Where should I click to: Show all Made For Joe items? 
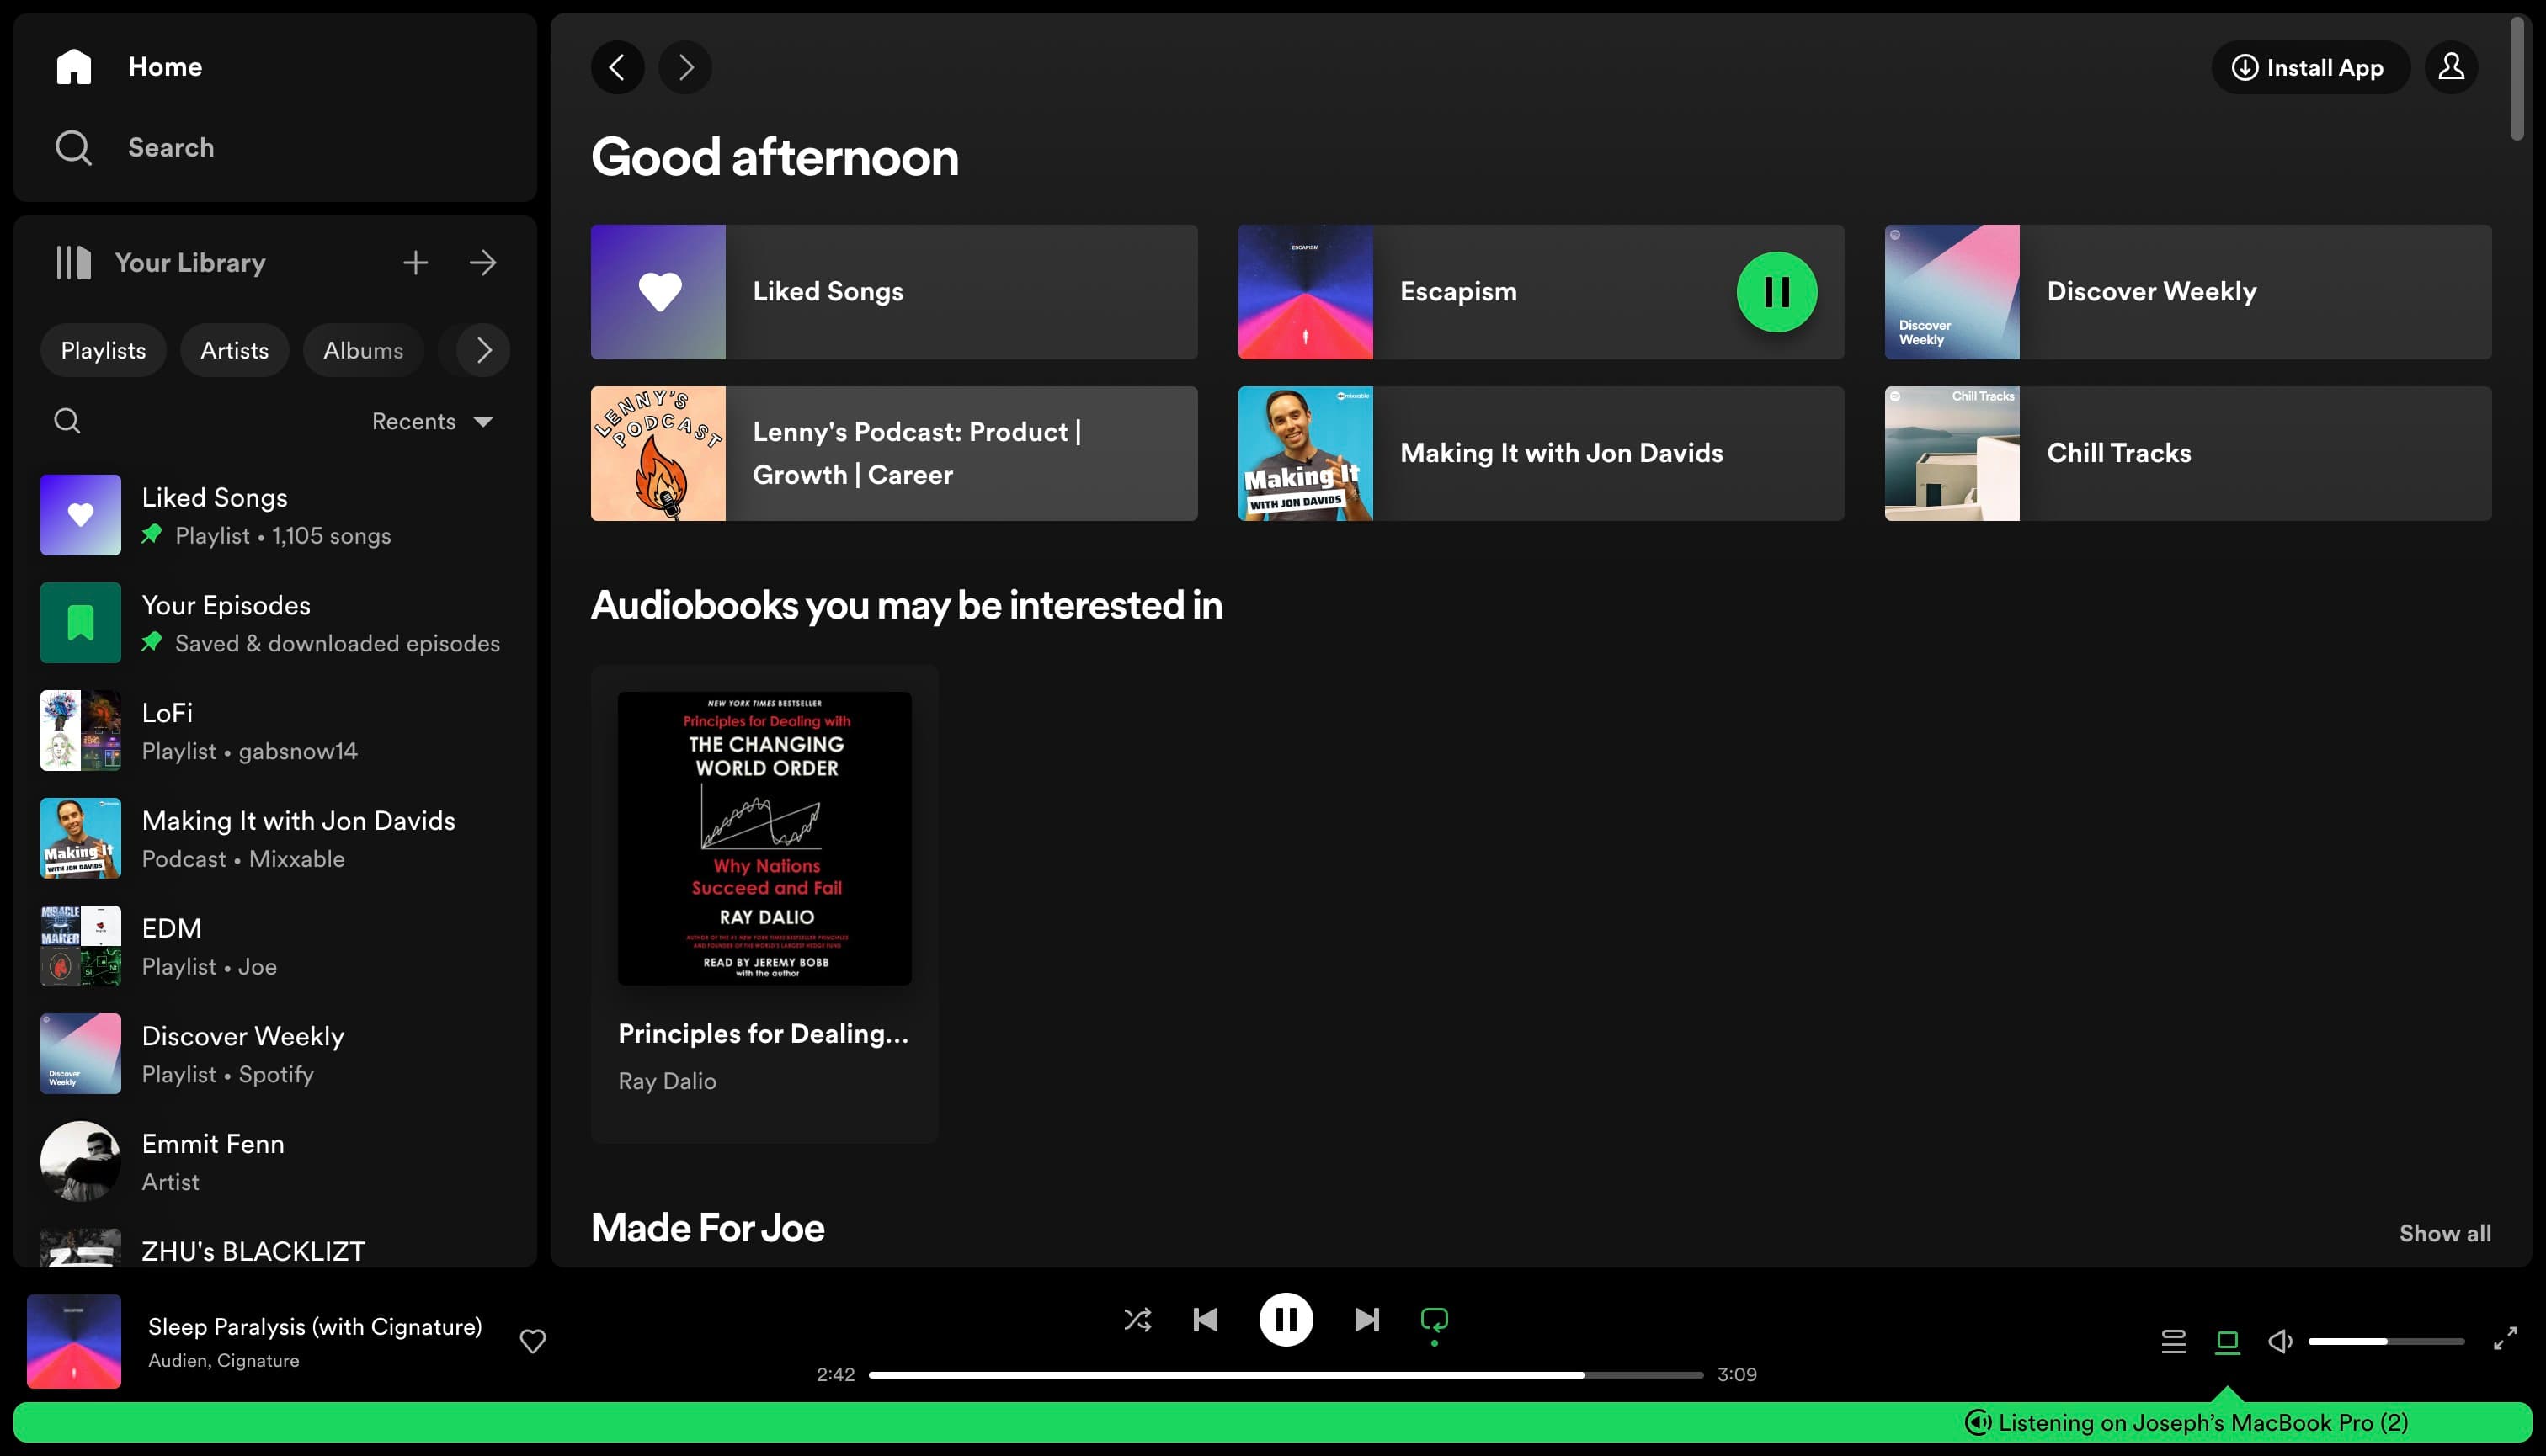point(2445,1233)
